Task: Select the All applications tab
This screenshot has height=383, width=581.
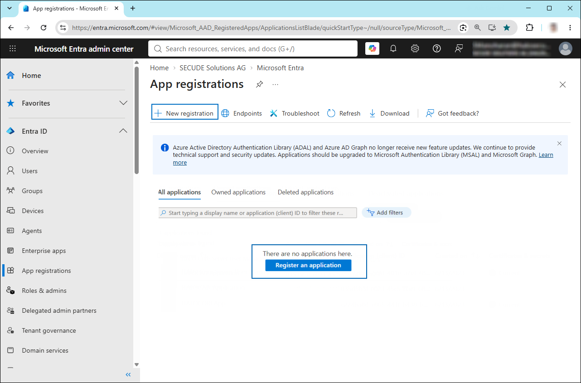Action: click(179, 193)
